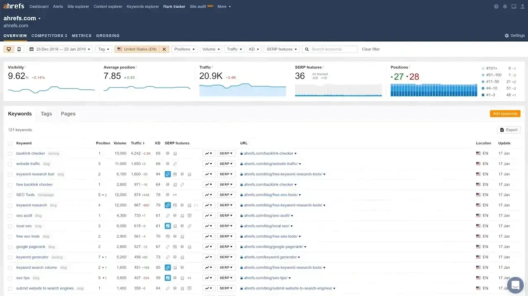The height and width of the screenshot is (296, 528).
Task: Remove the United States (EN) filter chip
Action: click(164, 49)
